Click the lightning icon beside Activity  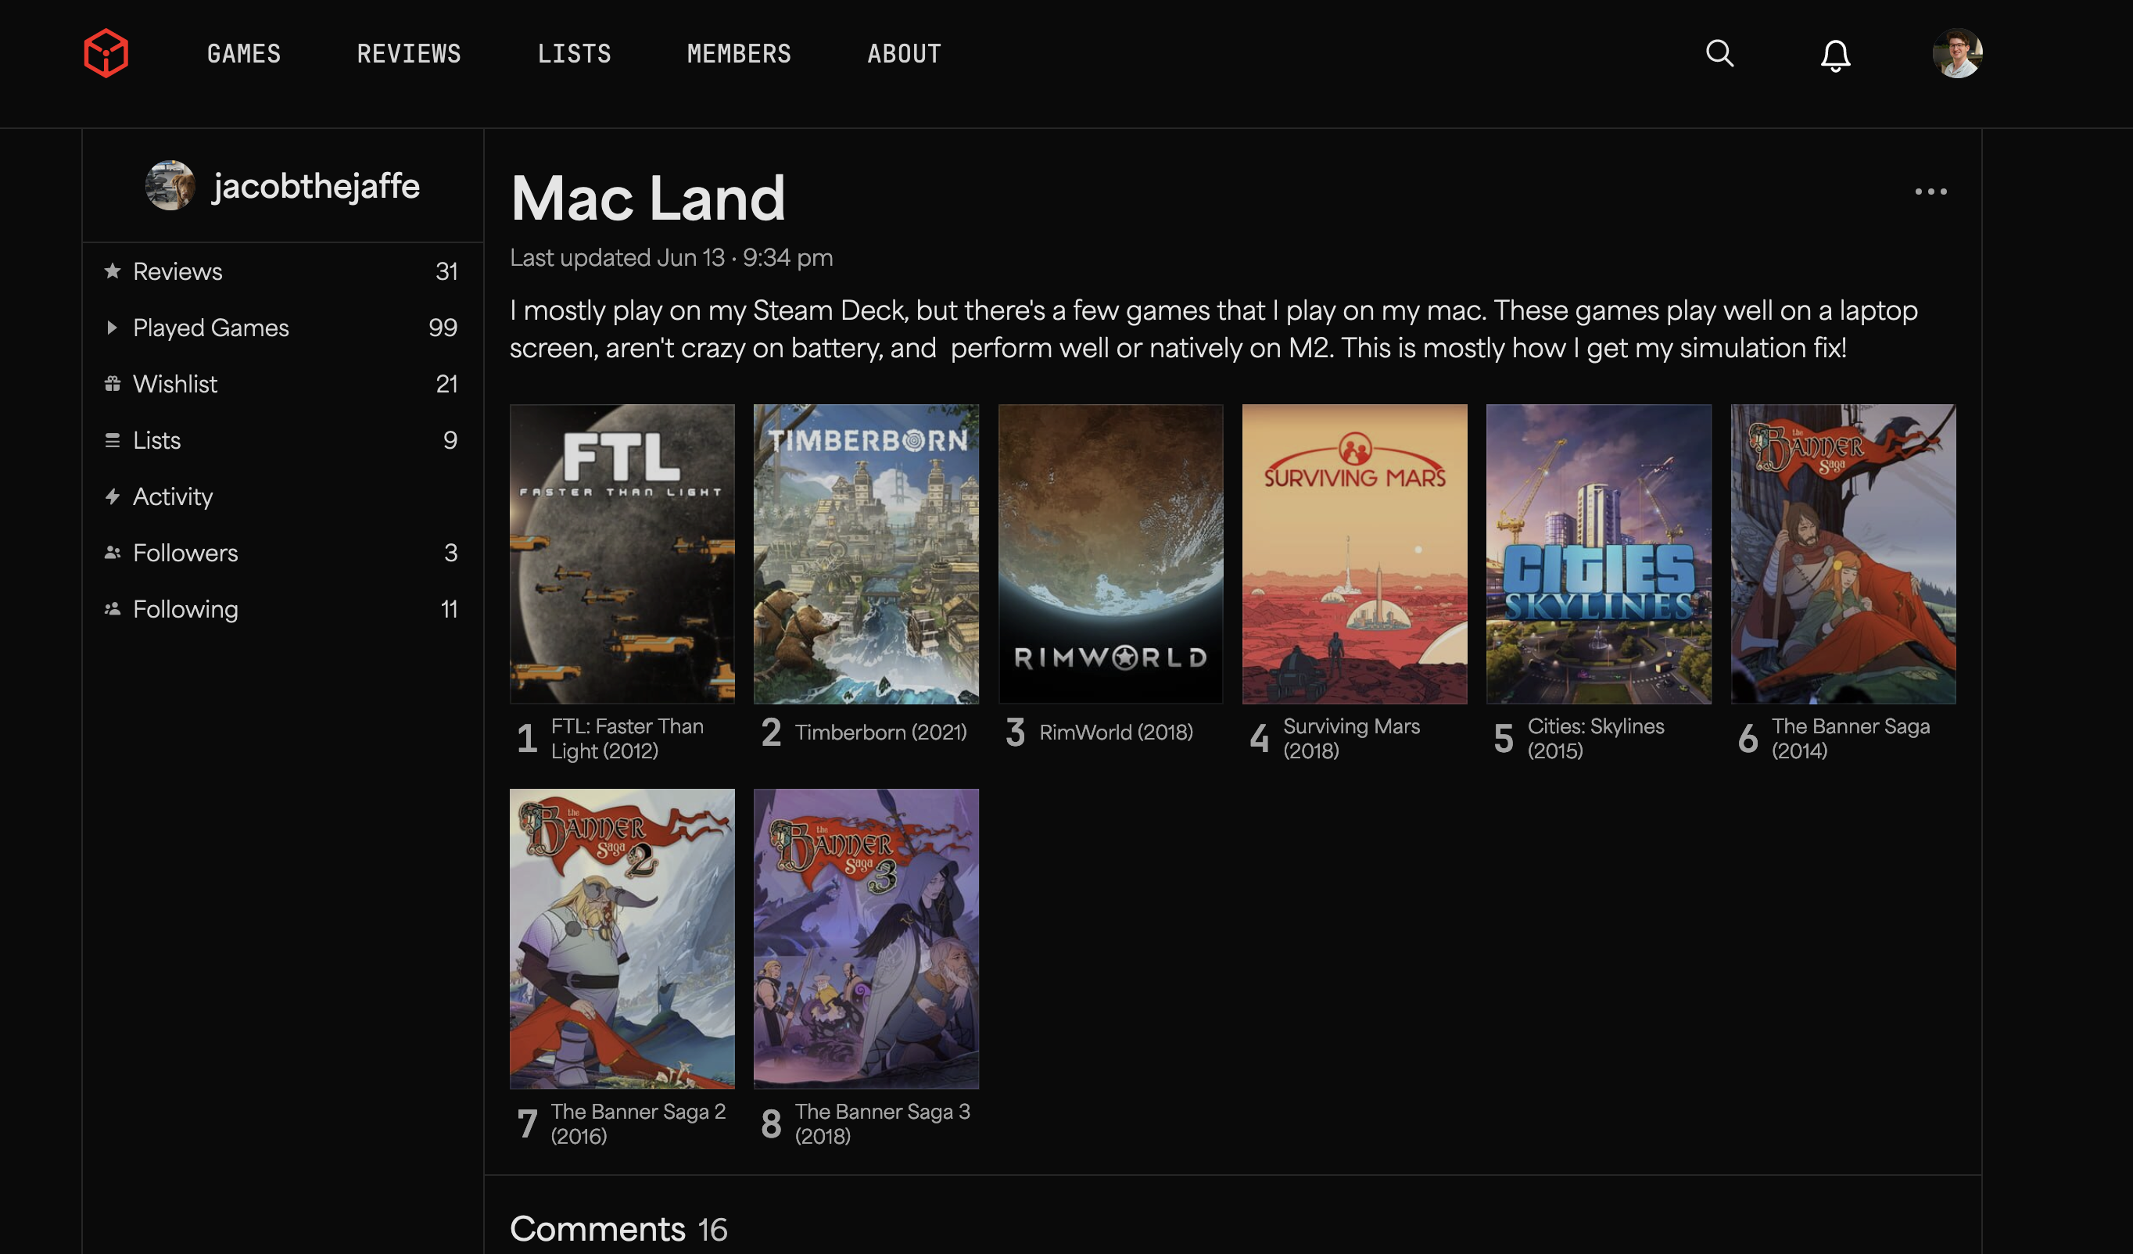pyautogui.click(x=112, y=496)
